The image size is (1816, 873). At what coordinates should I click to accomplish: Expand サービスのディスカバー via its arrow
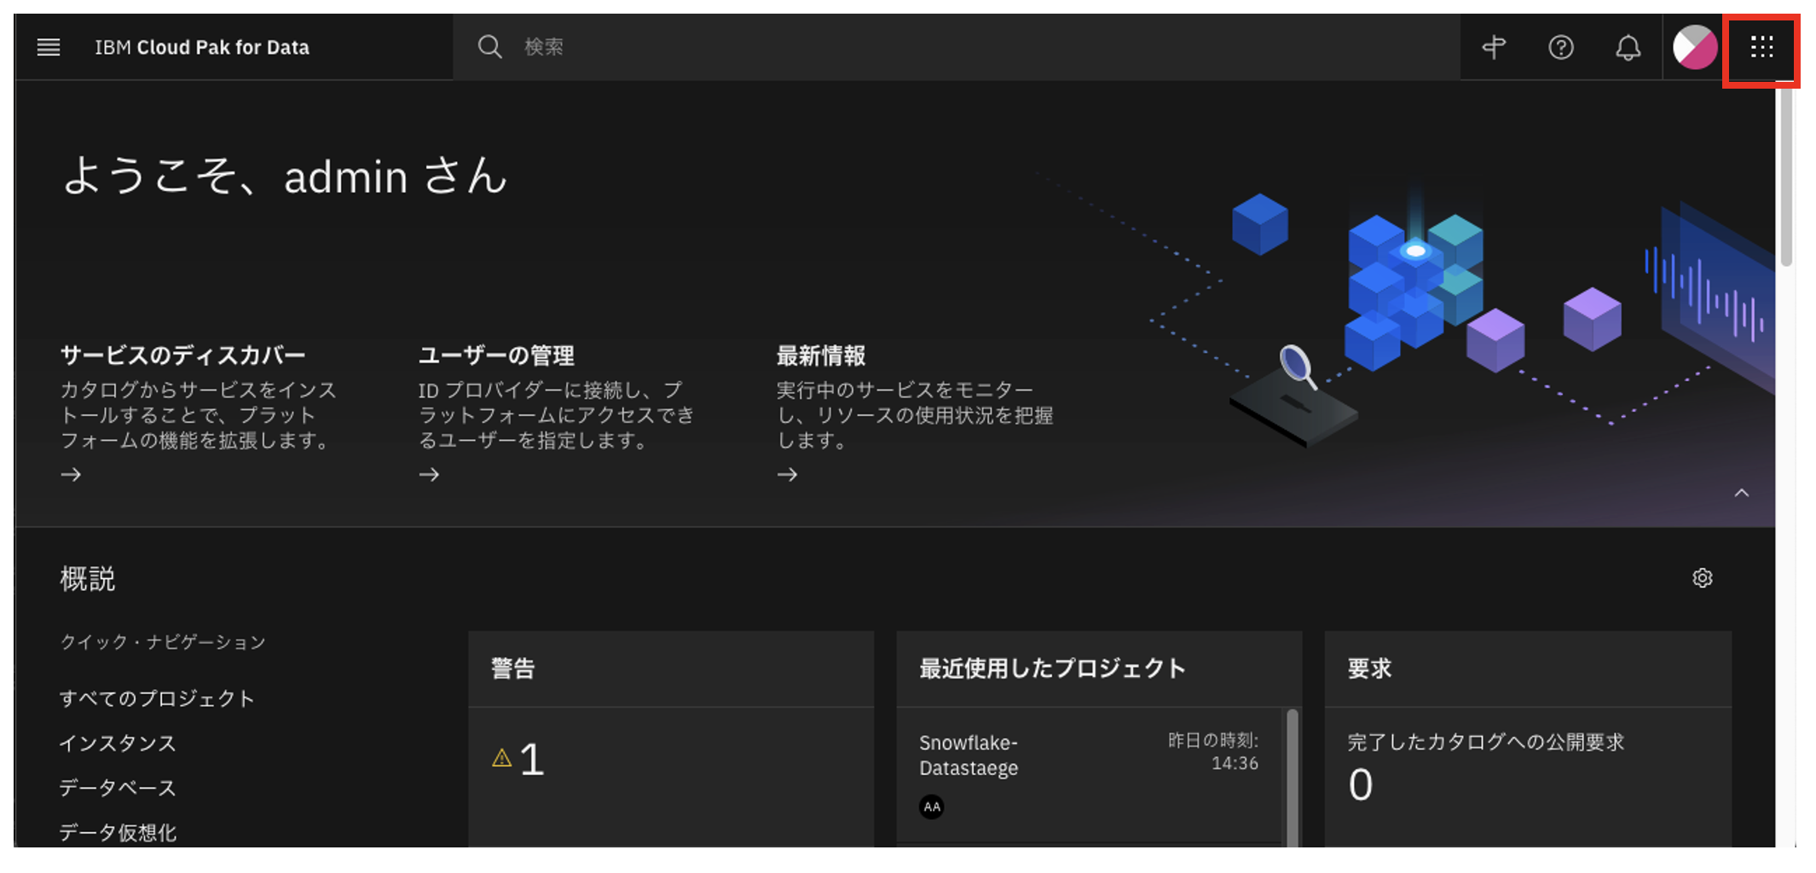71,474
